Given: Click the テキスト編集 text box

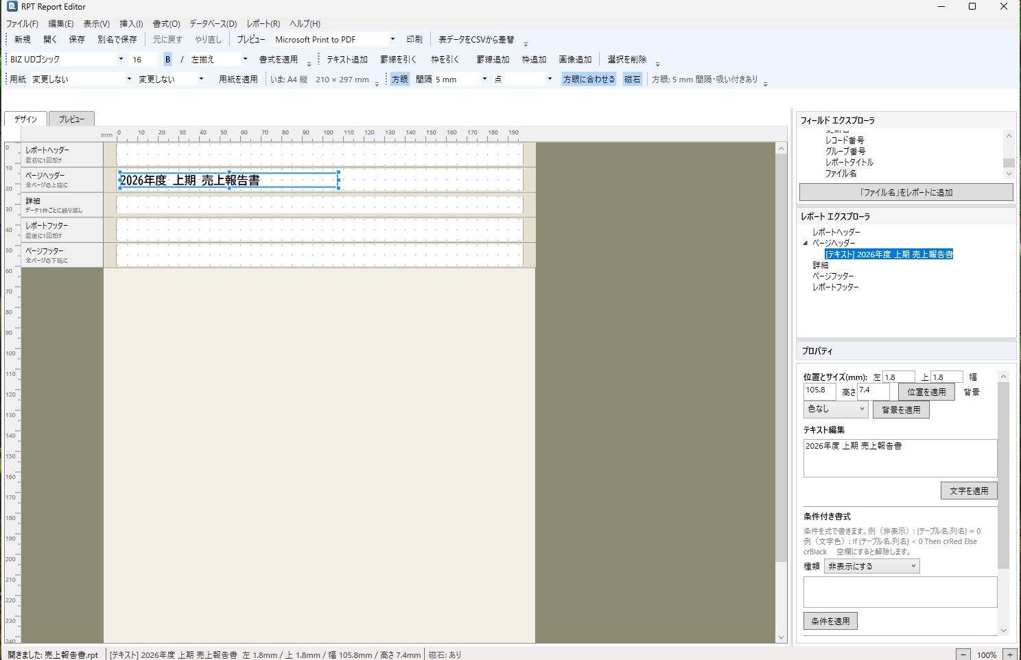Looking at the screenshot, I should 900,458.
